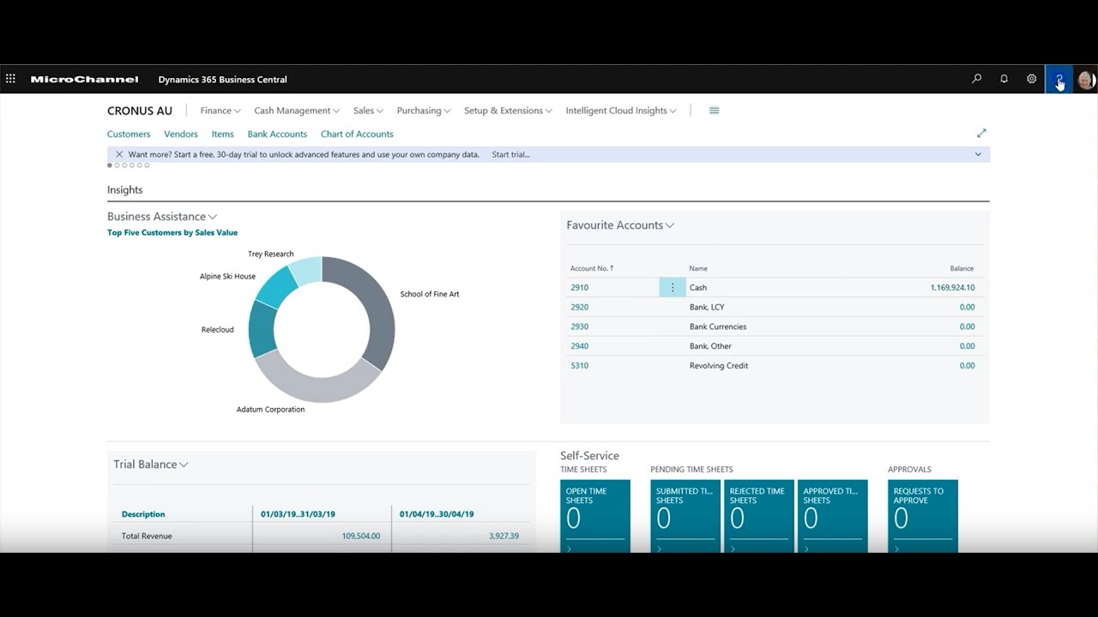Open the Vendors link

point(181,134)
